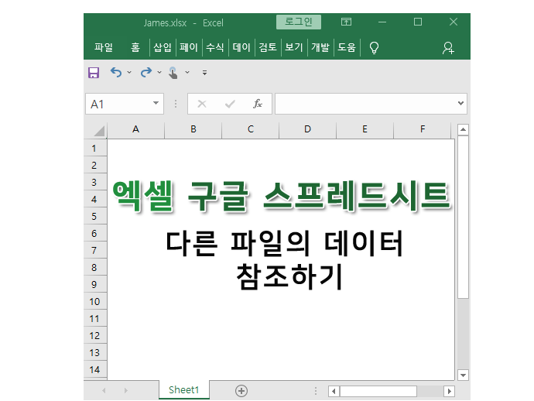
Task: Switch to the 삽입 ribbon tab
Action: [163, 47]
